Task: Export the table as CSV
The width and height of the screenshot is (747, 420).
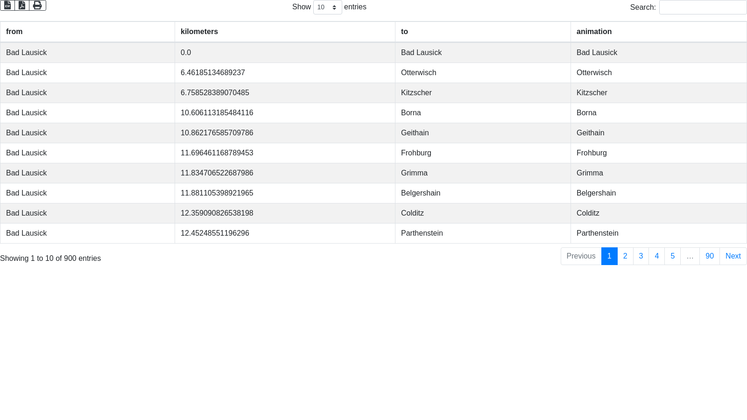Action: pos(7,5)
